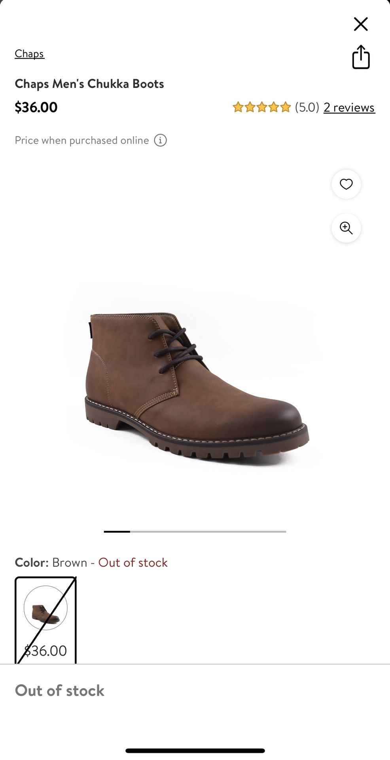Image resolution: width=390 pixels, height=760 pixels.
Task: Tap the Price when purchased online text
Action: (82, 140)
